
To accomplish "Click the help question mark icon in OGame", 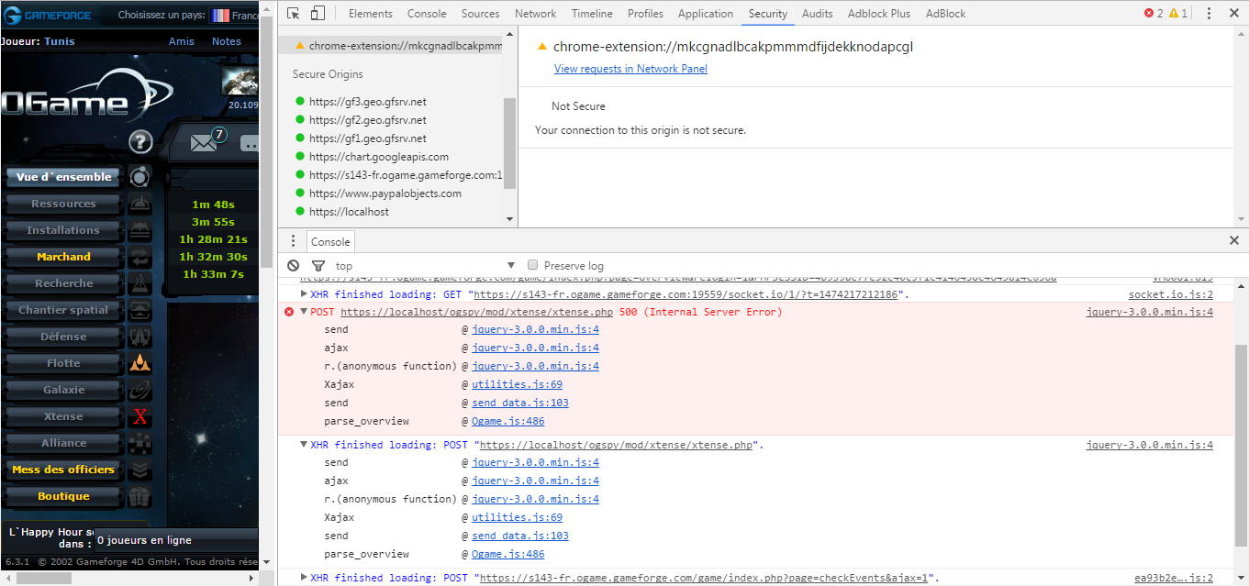I will (139, 141).
